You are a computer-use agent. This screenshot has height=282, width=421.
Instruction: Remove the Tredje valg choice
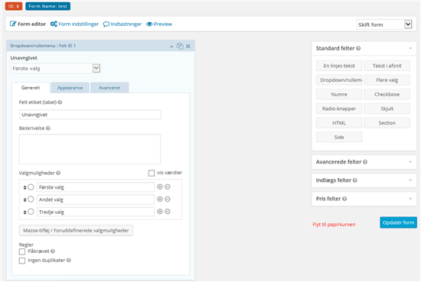pyautogui.click(x=168, y=212)
